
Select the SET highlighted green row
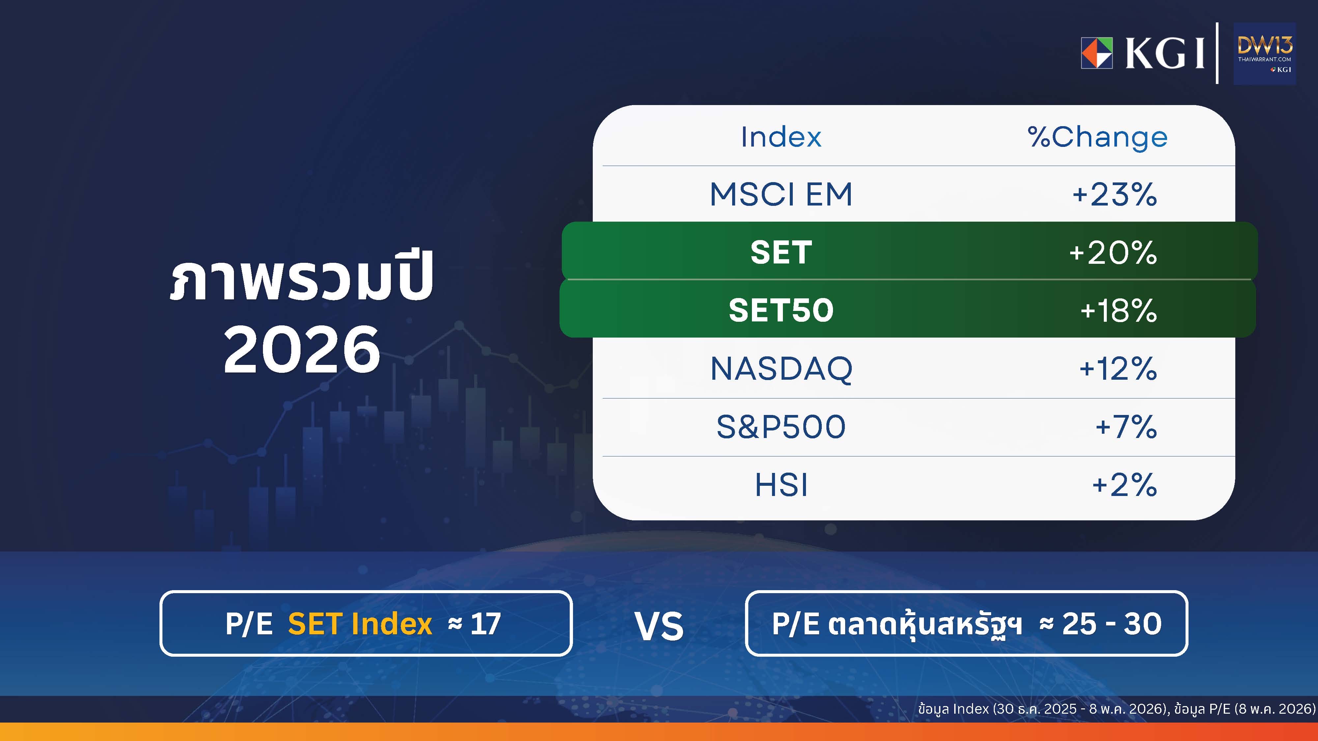coord(909,251)
